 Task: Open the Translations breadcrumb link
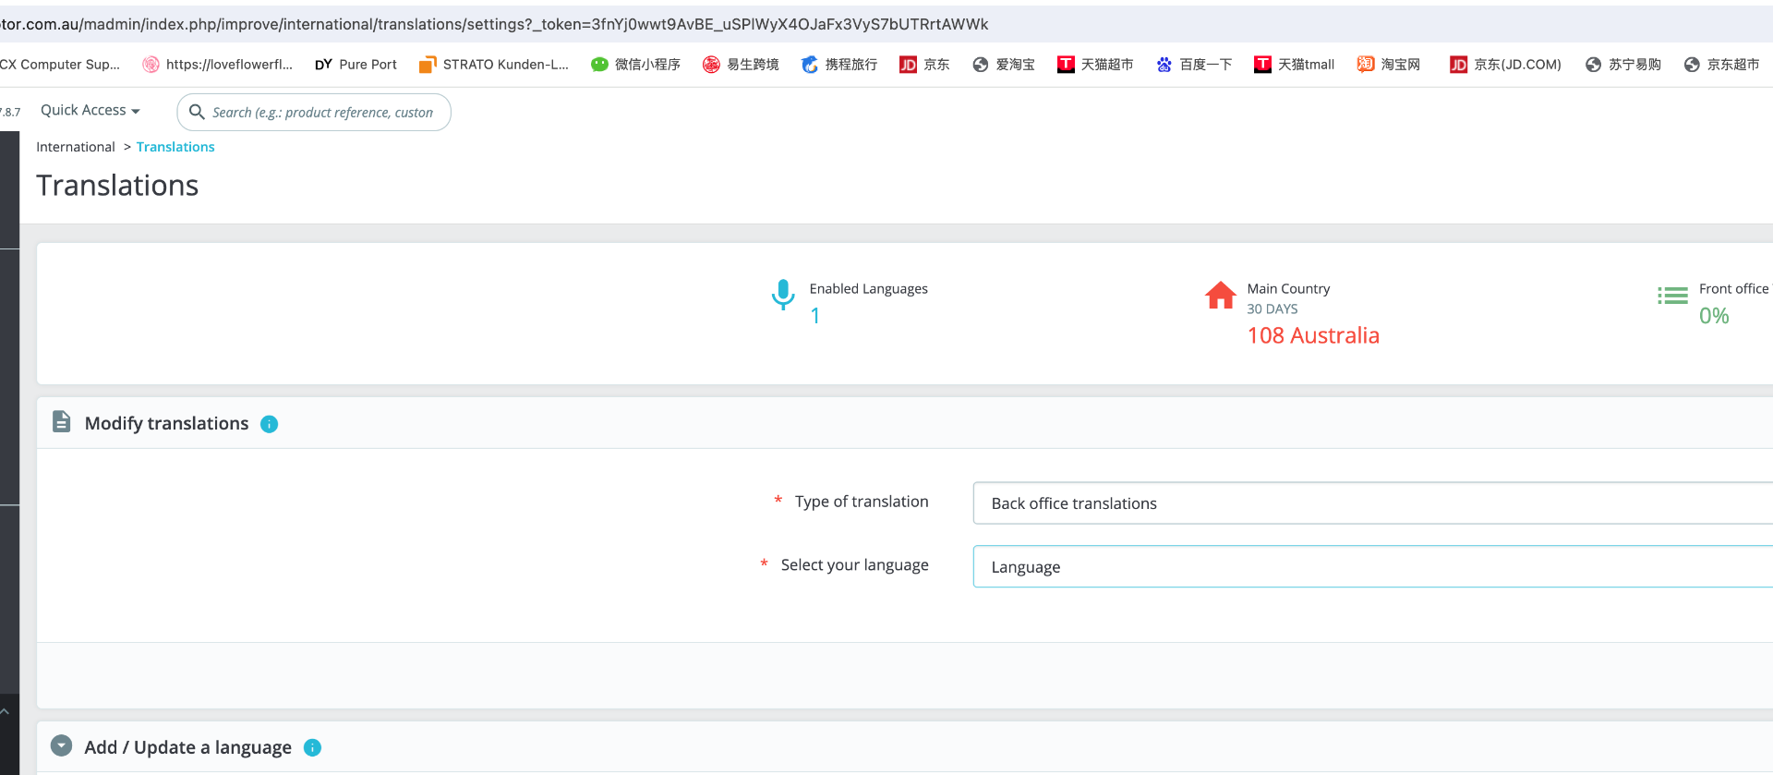click(175, 147)
